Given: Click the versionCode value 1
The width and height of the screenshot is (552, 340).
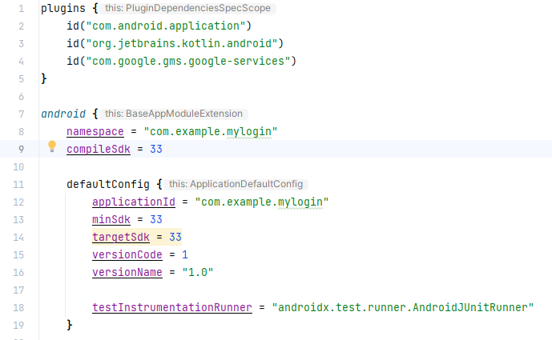Looking at the screenshot, I should (185, 254).
